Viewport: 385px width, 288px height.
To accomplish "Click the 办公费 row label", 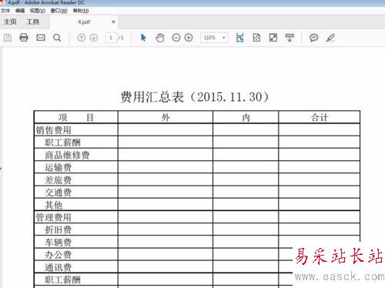I will point(59,255).
